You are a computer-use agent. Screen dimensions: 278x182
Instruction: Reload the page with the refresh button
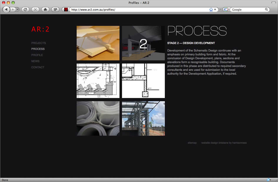coord(25,9)
